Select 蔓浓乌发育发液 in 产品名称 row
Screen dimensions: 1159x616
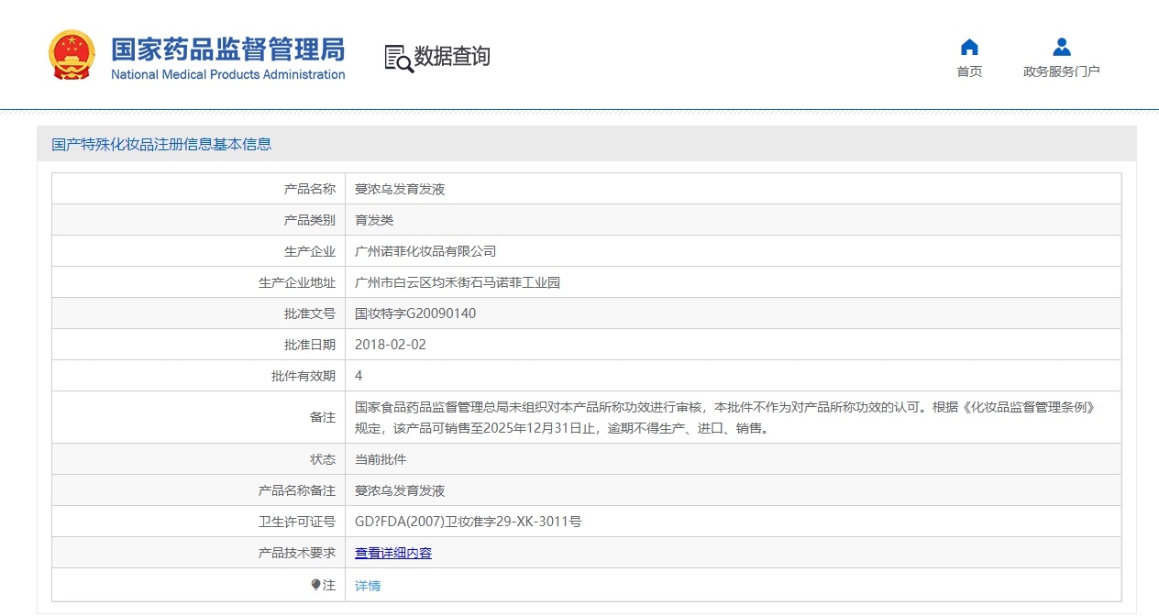tap(400, 189)
